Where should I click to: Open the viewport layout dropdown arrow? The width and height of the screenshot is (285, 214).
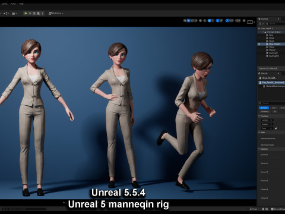click(254, 22)
